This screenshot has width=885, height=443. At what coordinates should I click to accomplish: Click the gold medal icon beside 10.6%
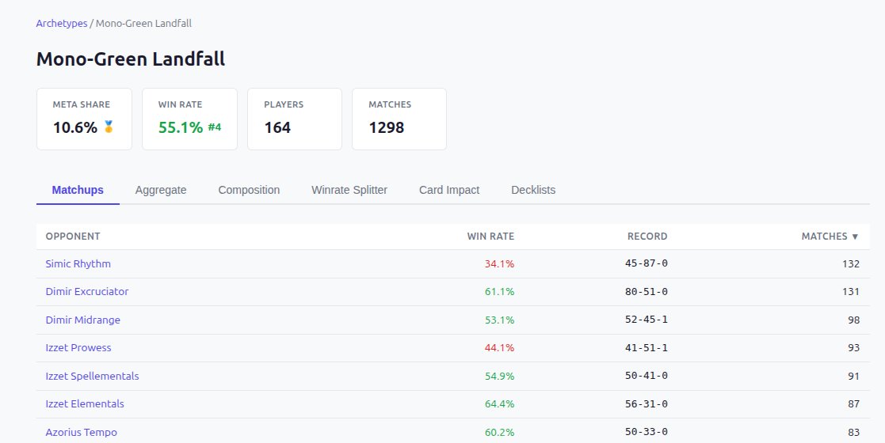(109, 127)
